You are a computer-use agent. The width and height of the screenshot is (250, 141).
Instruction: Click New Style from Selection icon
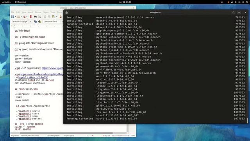pos(39,22)
